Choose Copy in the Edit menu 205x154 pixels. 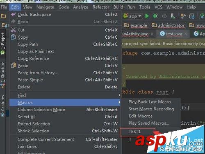(x=64, y=37)
